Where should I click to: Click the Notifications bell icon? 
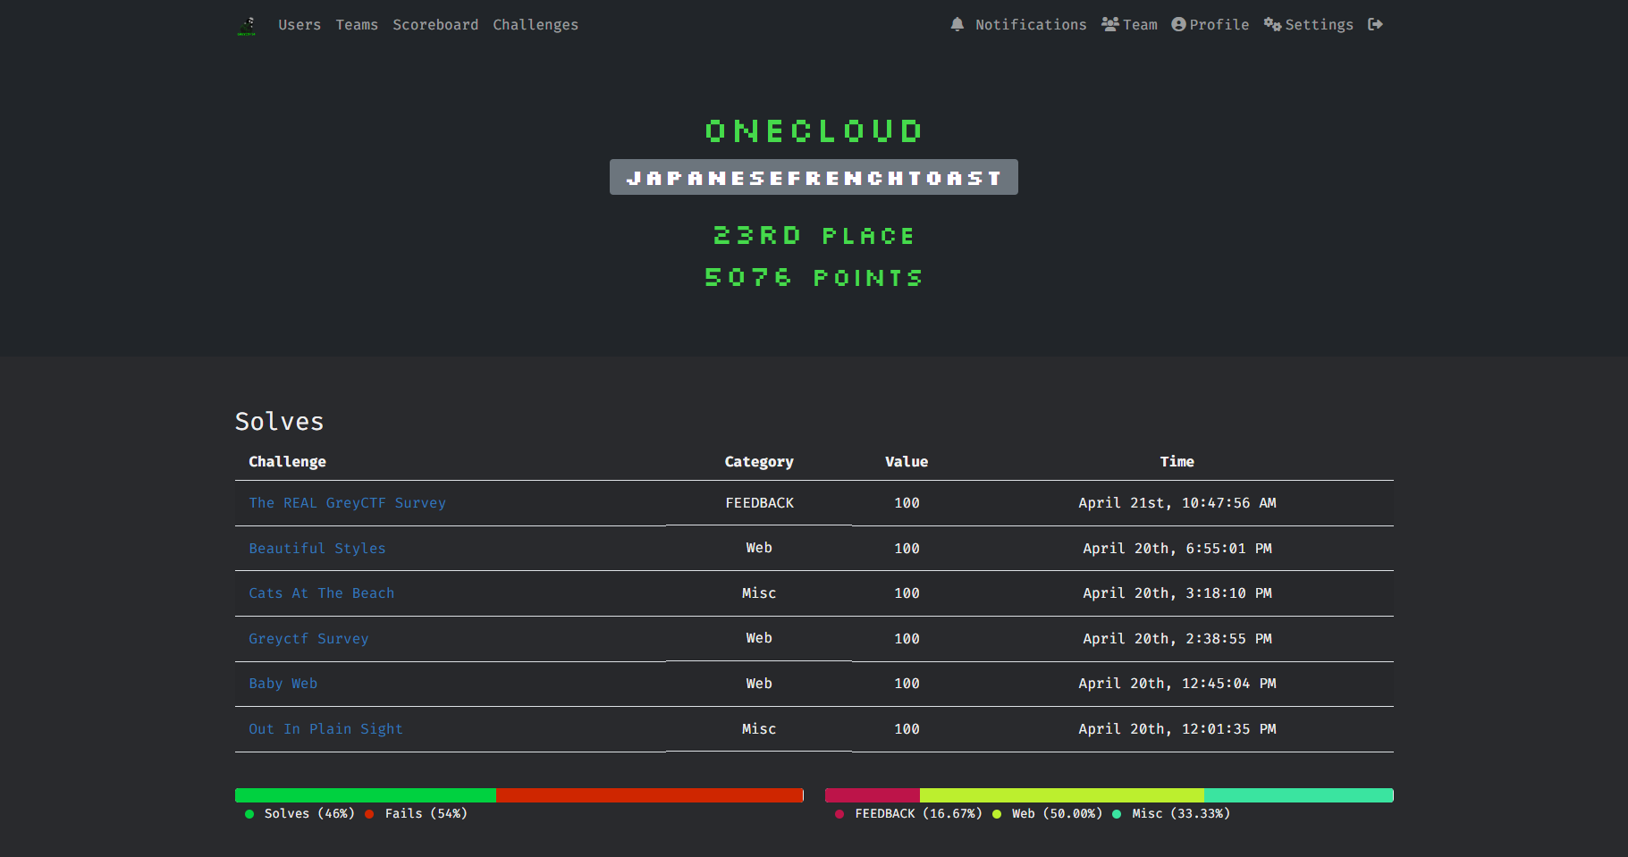point(957,25)
